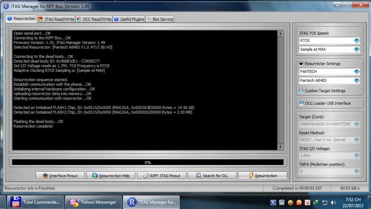Open the PANTECH manufacturer dropdown
The width and height of the screenshot is (371, 209).
[357, 72]
